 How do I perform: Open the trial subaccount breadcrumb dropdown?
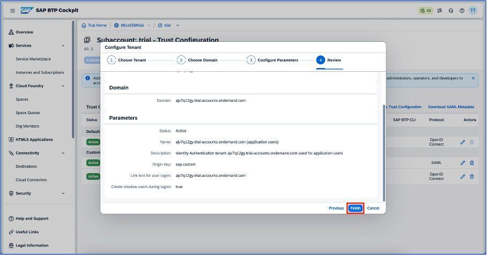coord(178,25)
